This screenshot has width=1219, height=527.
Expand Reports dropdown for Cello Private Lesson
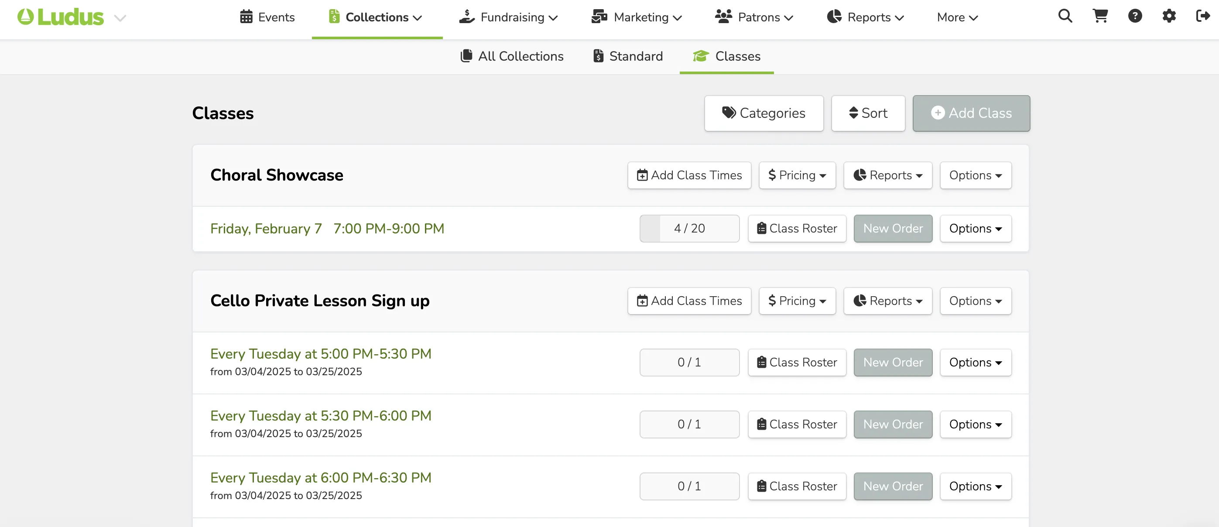(x=888, y=301)
